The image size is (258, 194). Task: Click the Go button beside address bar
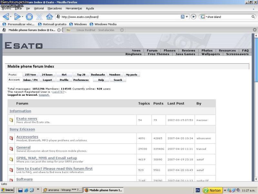pyautogui.click(x=193, y=17)
